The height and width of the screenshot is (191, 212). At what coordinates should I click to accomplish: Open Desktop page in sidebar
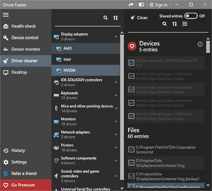(25, 72)
